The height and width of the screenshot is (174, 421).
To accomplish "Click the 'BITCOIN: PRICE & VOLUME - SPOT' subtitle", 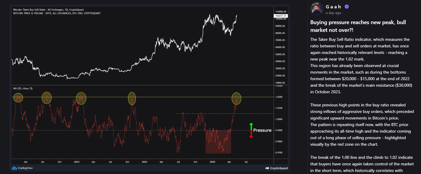I will pyautogui.click(x=57, y=13).
